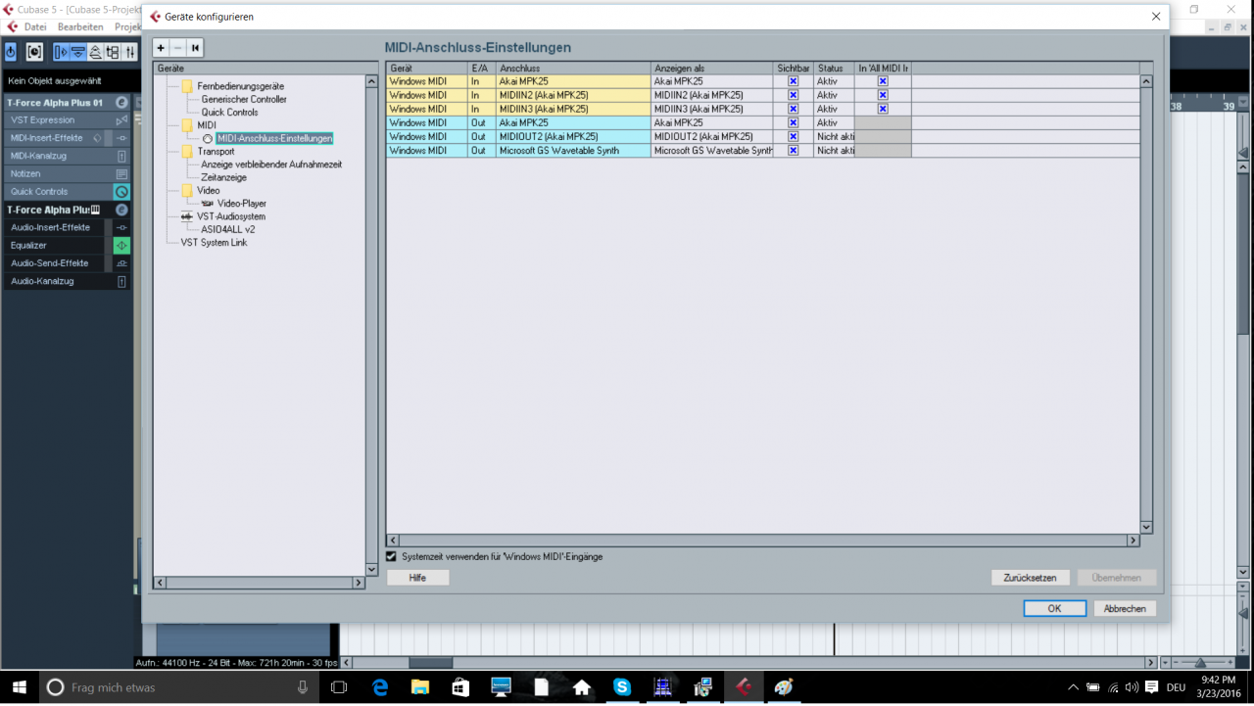Click the Audio-Kanalzug section icon
This screenshot has height=706, width=1254.
click(121, 281)
